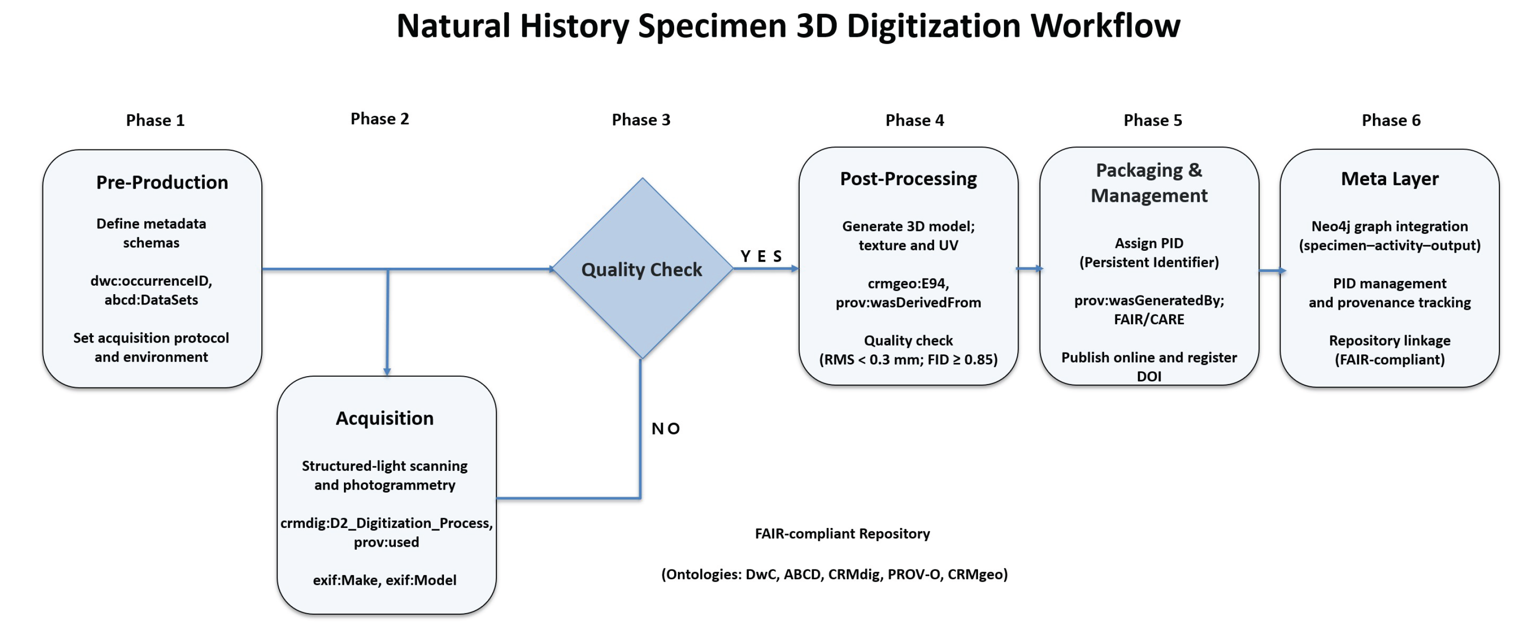Click the Phase 3 label

[x=641, y=120]
